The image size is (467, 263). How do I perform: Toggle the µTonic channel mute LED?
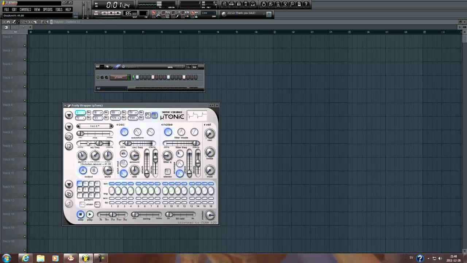[98, 77]
